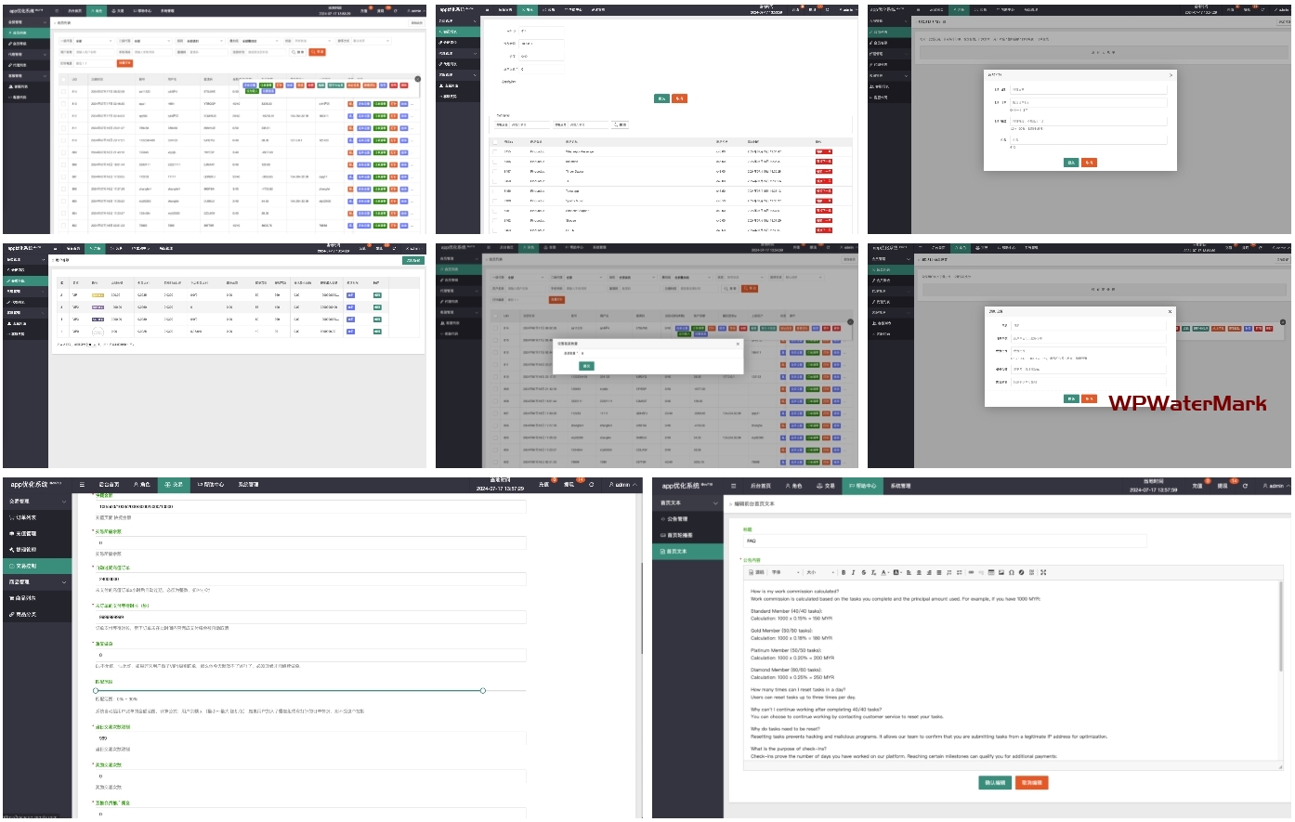The width and height of the screenshot is (1295, 822).
Task: Click right handle of the range slider
Action: coord(482,690)
